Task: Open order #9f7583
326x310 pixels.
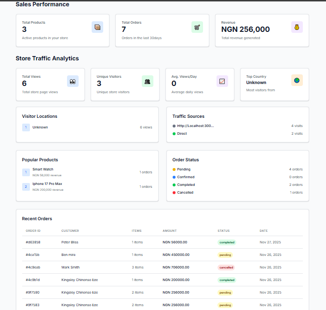Action: tap(32, 305)
